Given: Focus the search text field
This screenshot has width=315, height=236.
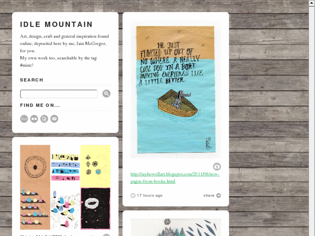Looking at the screenshot, I should [59, 94].
